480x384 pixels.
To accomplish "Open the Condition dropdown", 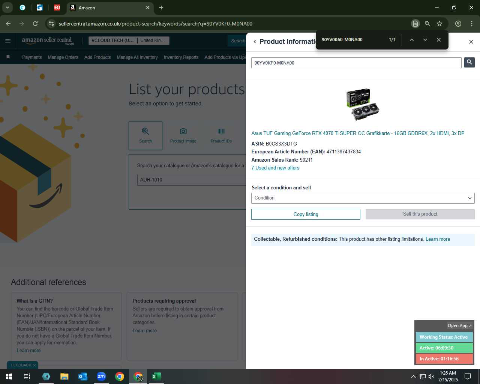I will (363, 198).
